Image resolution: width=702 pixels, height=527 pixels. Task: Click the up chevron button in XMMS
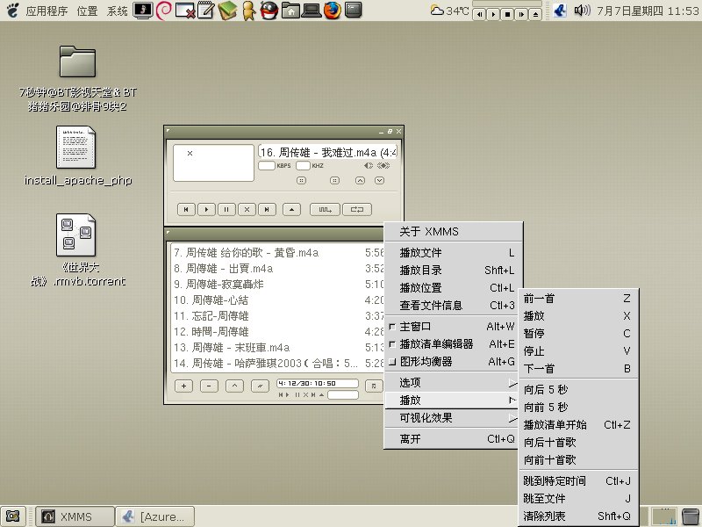coord(360,180)
